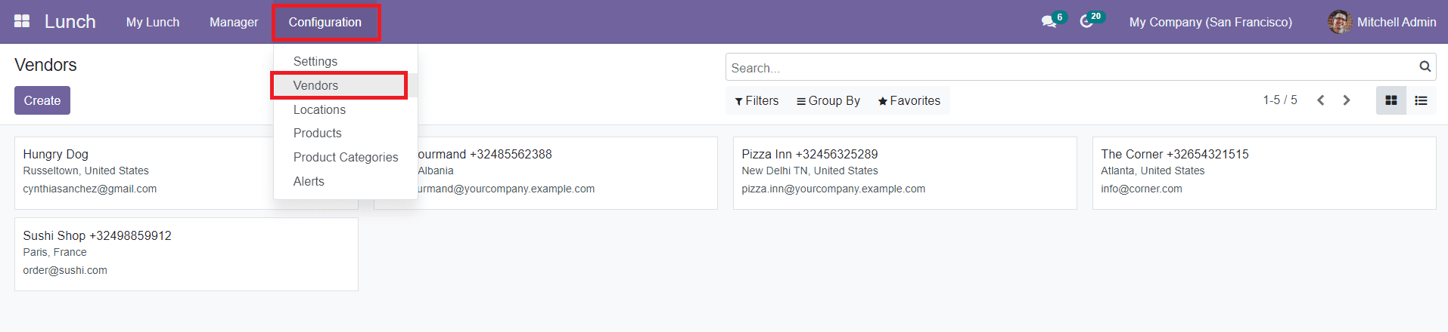The width and height of the screenshot is (1448, 332).
Task: Open the apps grid home menu icon
Action: (22, 21)
